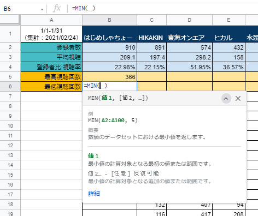Select column C header

tap(151, 20)
